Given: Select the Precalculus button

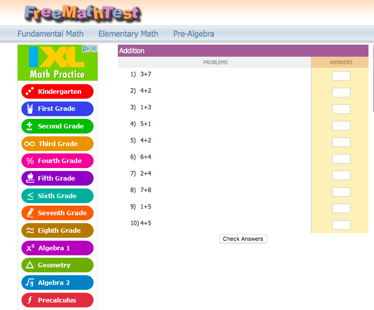Looking at the screenshot, I should tap(58, 300).
